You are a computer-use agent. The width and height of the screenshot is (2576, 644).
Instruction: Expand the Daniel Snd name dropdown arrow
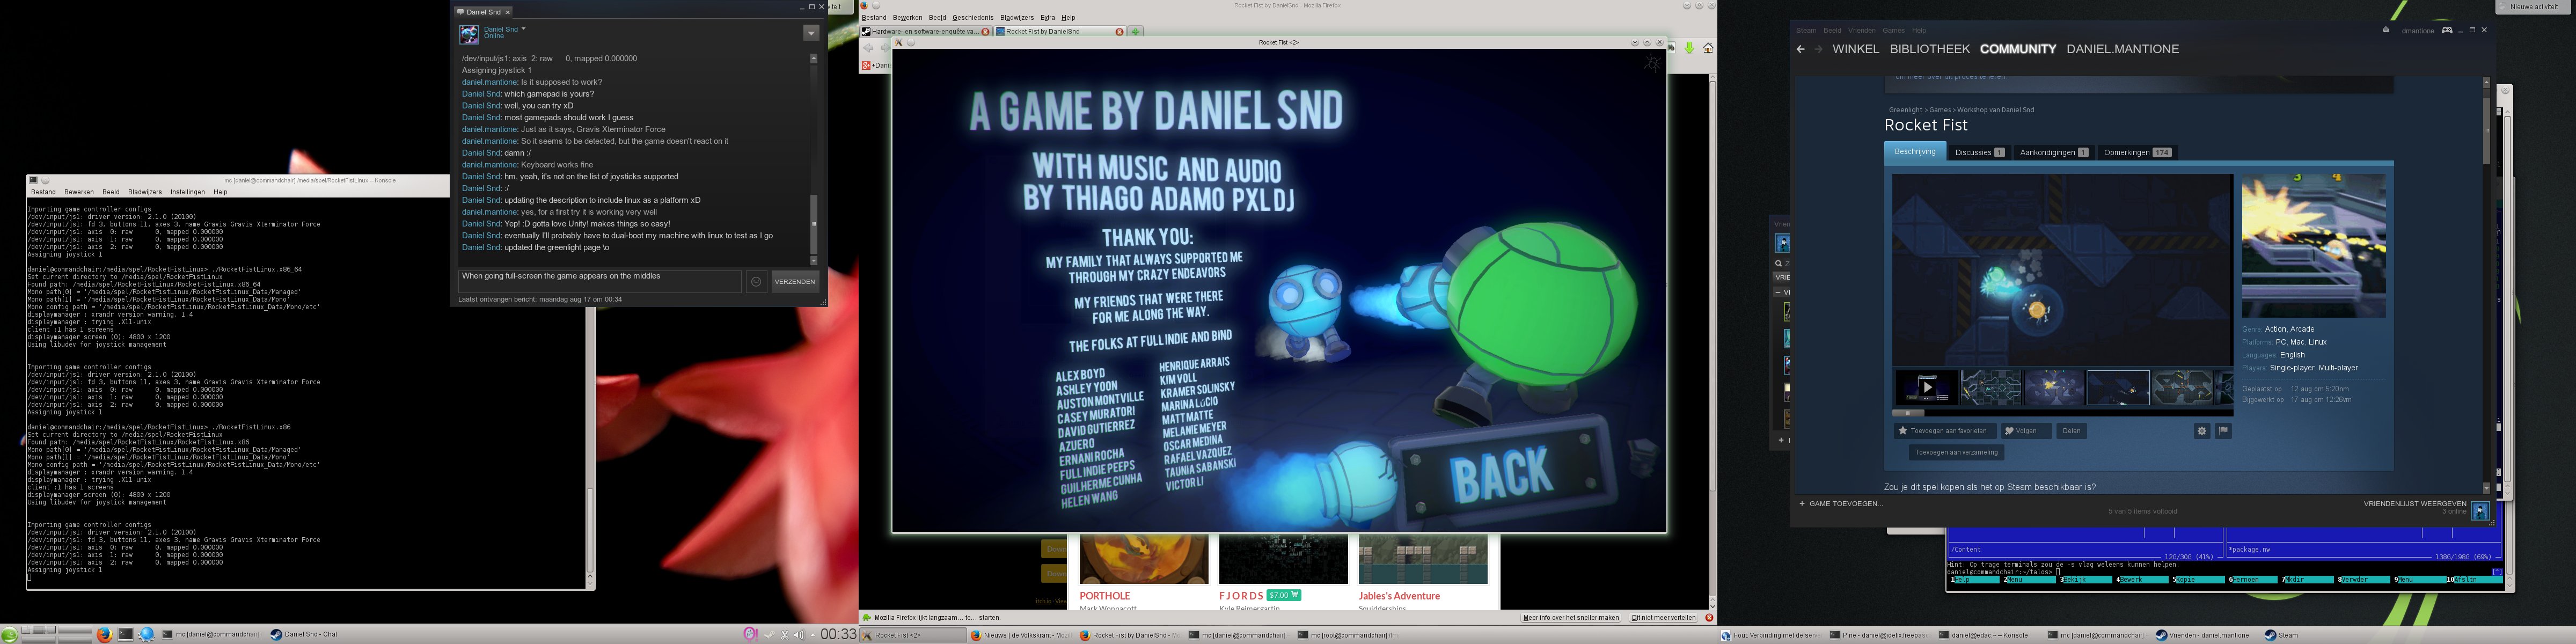click(523, 28)
